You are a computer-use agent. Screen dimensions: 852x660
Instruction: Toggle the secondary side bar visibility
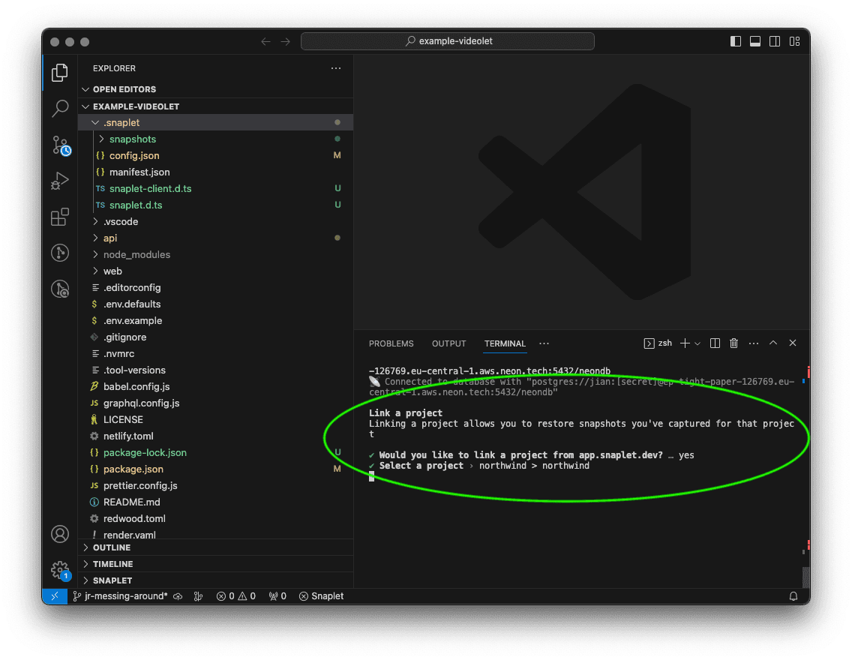coord(775,41)
